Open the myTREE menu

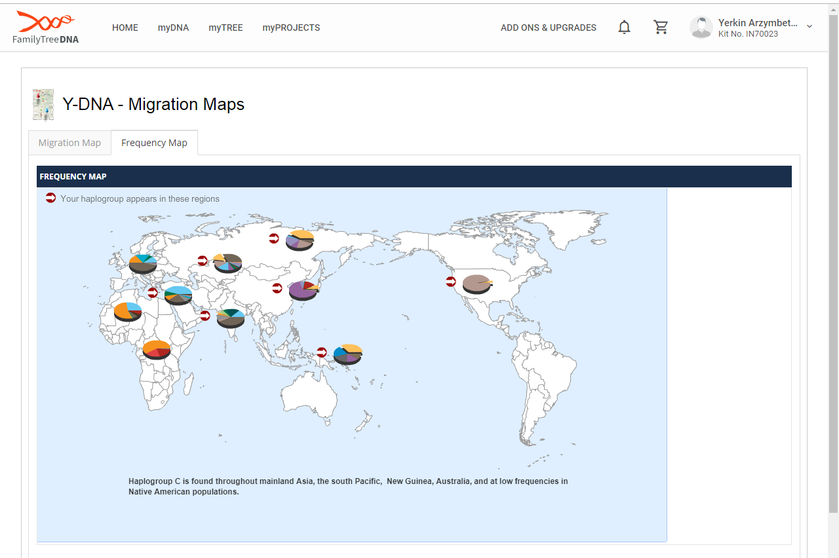point(225,28)
